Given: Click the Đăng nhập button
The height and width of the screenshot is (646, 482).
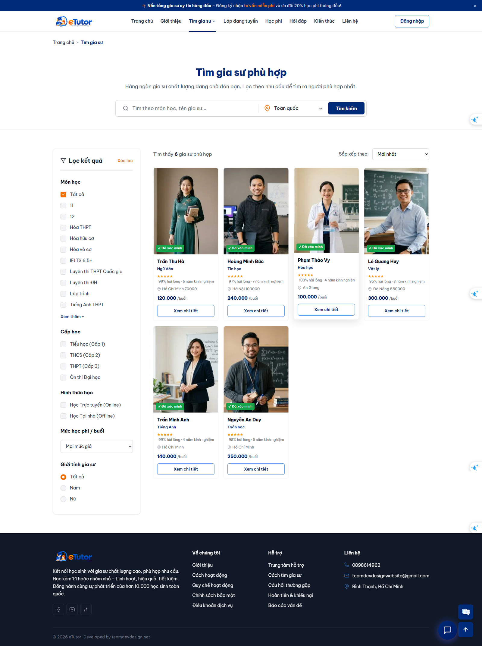Looking at the screenshot, I should click(x=412, y=21).
